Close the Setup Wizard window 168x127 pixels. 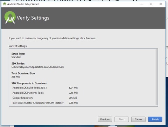pos(161,4)
